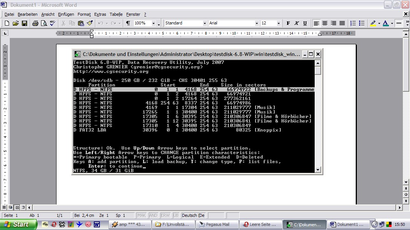Screen dimensions: 410x230
Task: Apply bulleted list formatting
Action: (362, 23)
